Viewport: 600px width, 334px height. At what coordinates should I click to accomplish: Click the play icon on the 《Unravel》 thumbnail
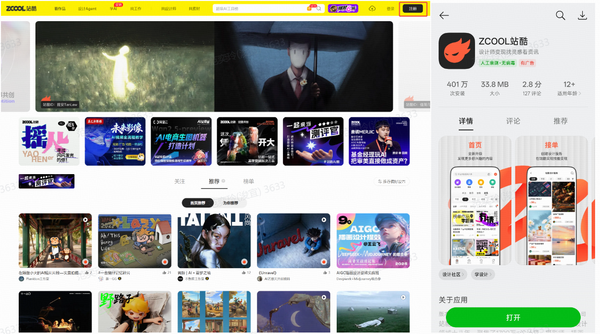pyautogui.click(x=324, y=220)
